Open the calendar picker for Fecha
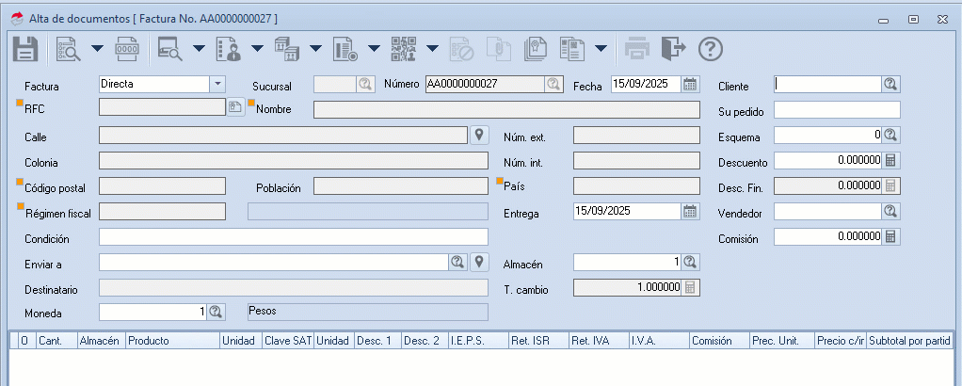Screen dimensions: 962x386 tap(690, 84)
